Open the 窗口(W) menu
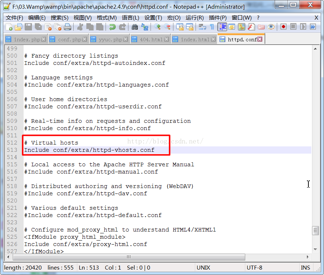Image resolution: width=324 pixels, height=275 pixels. coord(242,18)
